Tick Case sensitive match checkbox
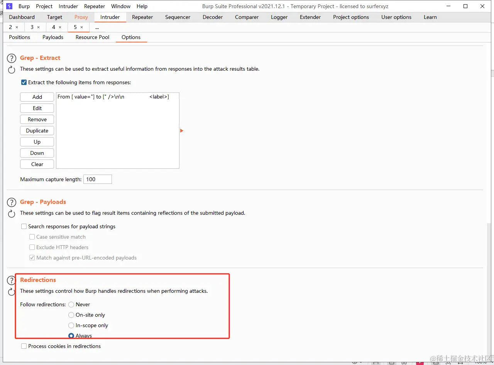Screen dimensions: 494x365 [x=32, y=237]
